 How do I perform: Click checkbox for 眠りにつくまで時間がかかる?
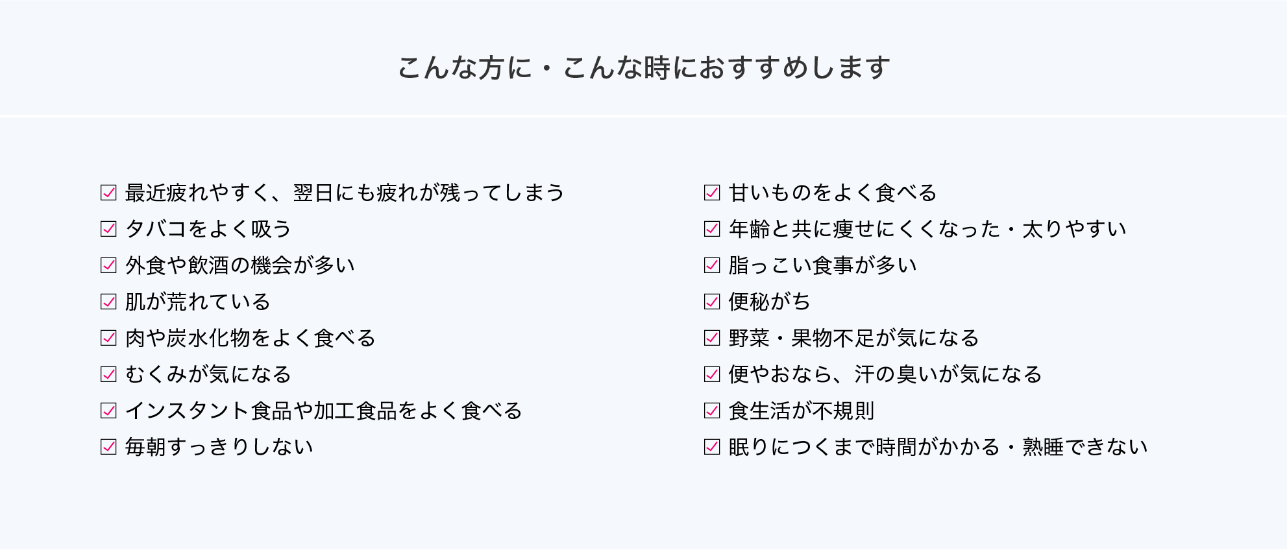[x=712, y=447]
